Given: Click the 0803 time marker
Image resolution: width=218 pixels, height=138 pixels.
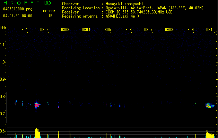Looking at the screenshot, I should click(x=65, y=30).
